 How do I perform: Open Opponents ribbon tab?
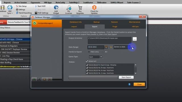35,3
